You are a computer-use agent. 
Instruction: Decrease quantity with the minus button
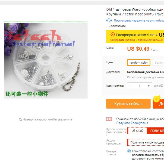[130, 86]
